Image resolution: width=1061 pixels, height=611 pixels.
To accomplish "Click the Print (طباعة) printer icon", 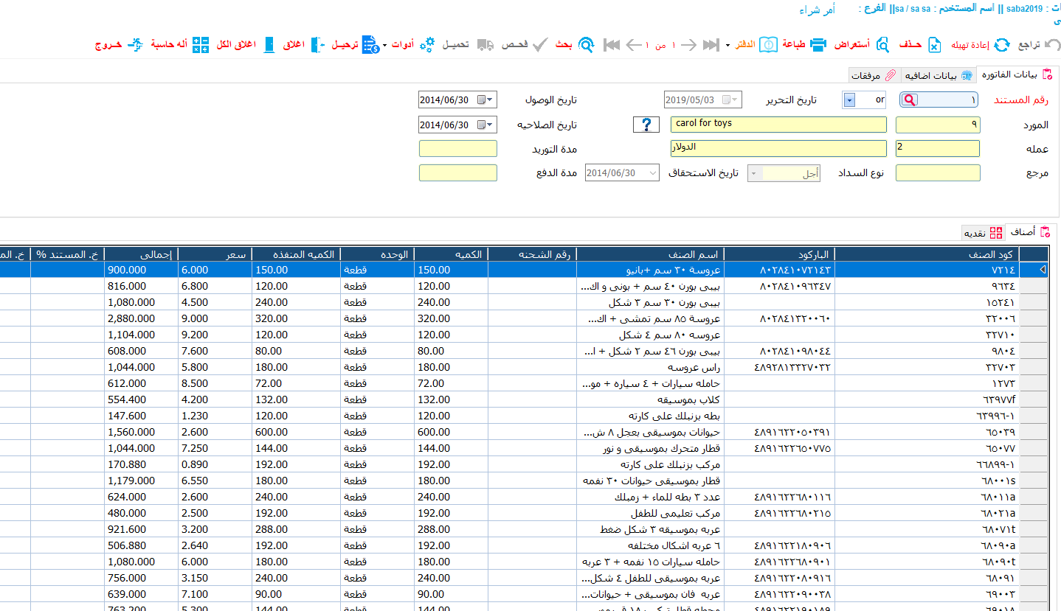I will pyautogui.click(x=818, y=45).
